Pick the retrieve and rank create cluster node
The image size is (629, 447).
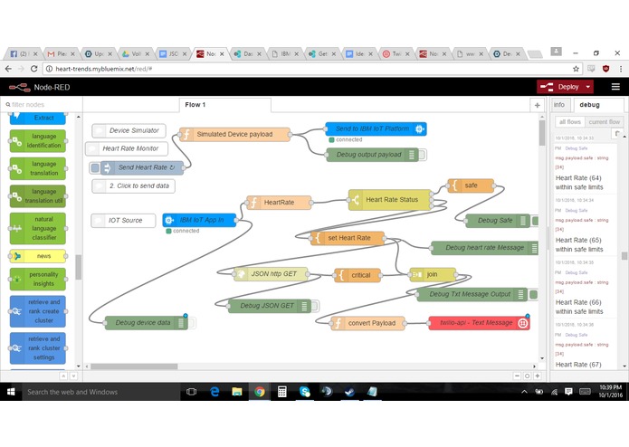point(38,311)
